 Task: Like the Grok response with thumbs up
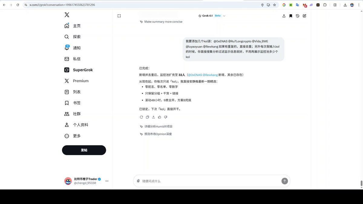tap(159, 117)
